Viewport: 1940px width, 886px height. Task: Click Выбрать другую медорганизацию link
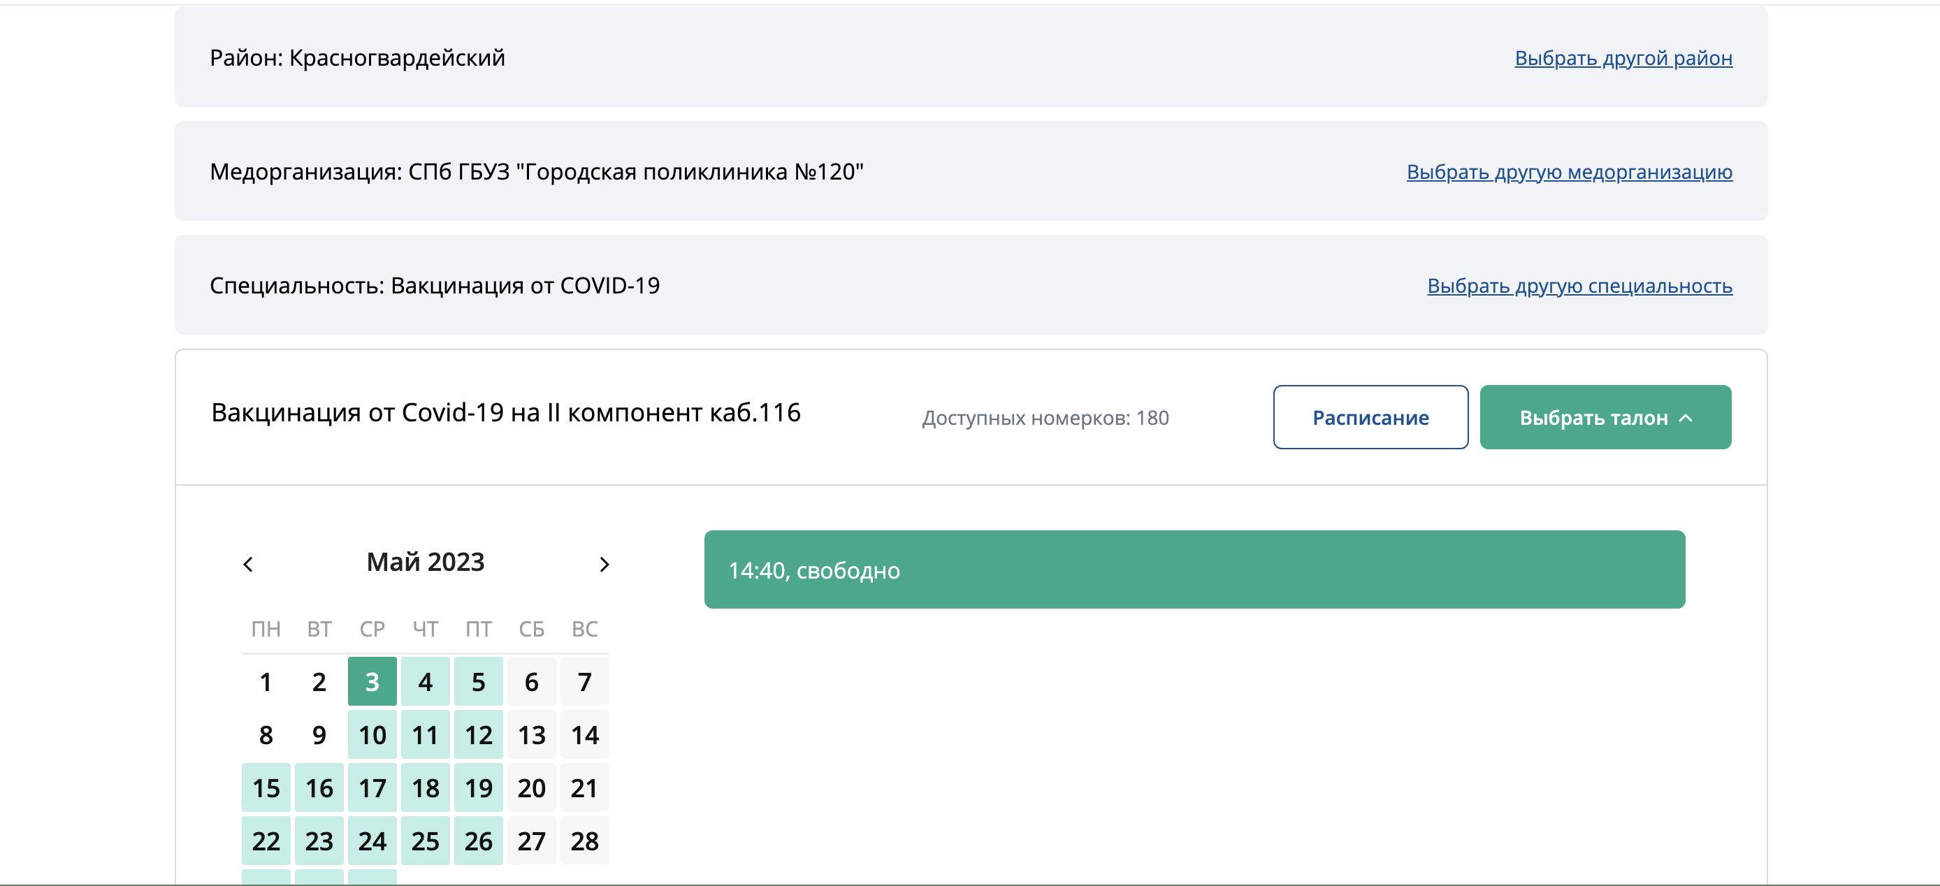tap(1569, 172)
